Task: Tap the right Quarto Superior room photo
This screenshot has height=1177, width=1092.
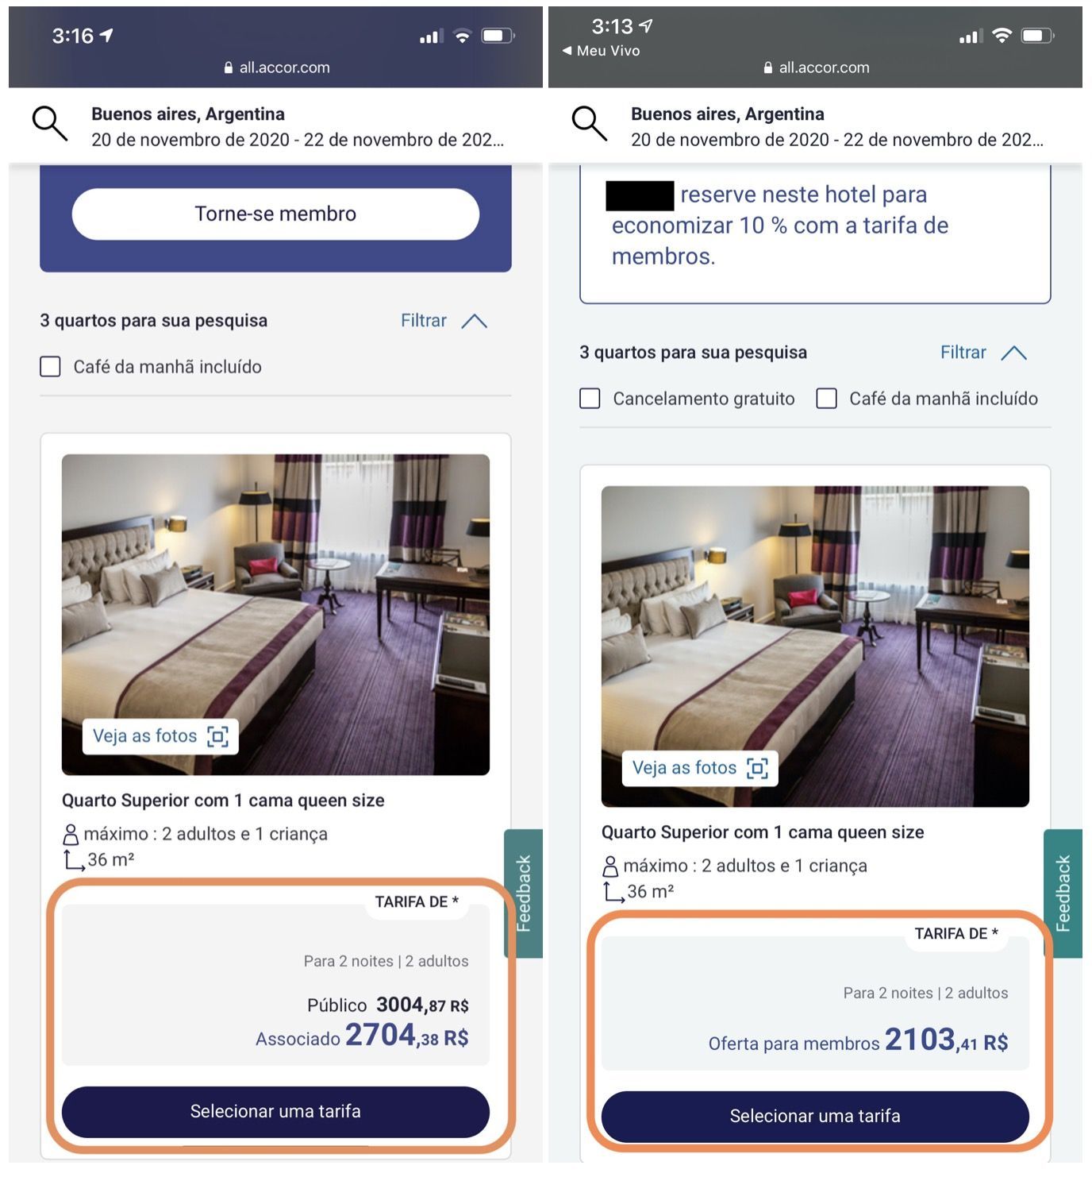Action: (815, 646)
